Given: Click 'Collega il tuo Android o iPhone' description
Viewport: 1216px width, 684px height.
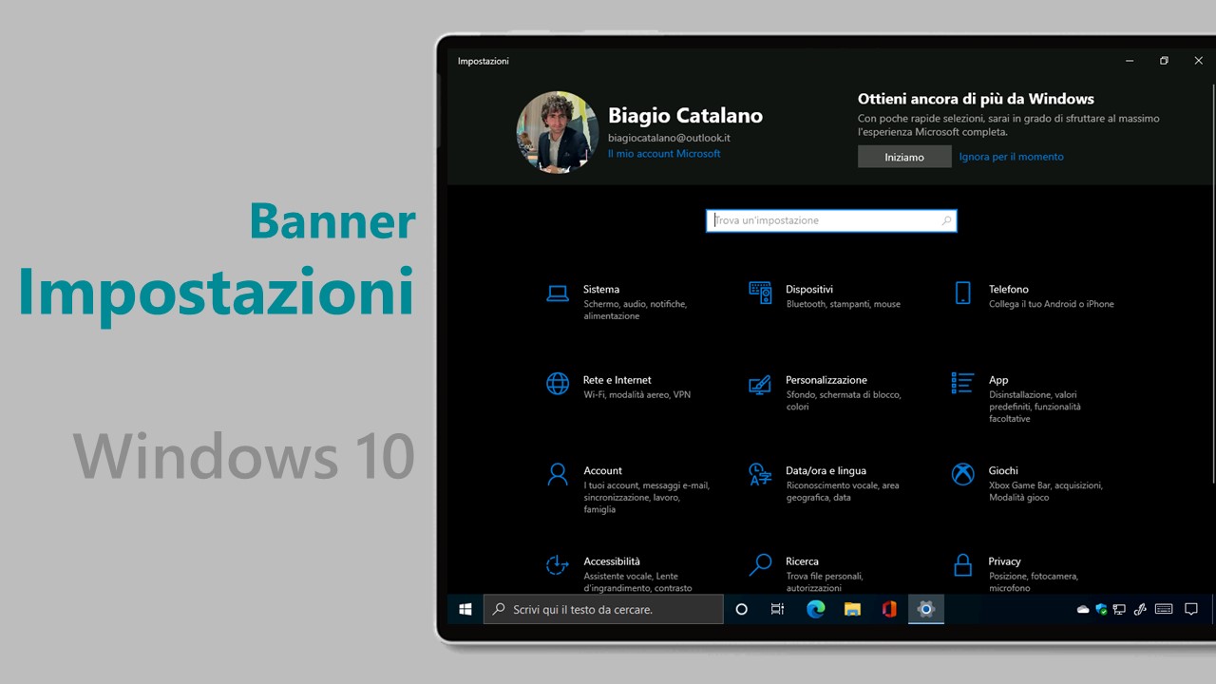Looking at the screenshot, I should point(1052,304).
